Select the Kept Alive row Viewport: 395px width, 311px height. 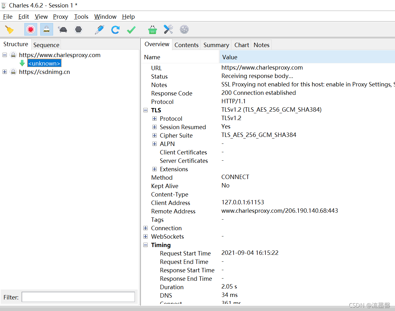tap(268, 186)
